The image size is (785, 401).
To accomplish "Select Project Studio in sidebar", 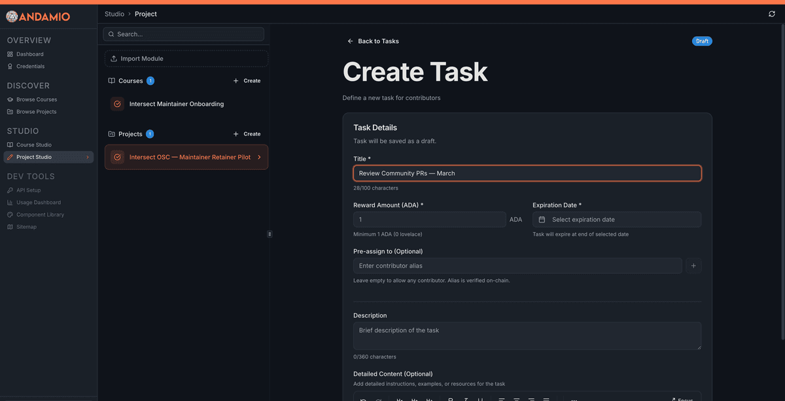I will (x=48, y=157).
